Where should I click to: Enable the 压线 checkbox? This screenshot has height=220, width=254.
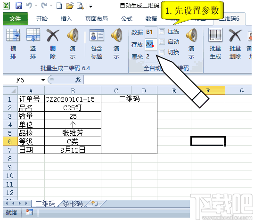[162, 31]
